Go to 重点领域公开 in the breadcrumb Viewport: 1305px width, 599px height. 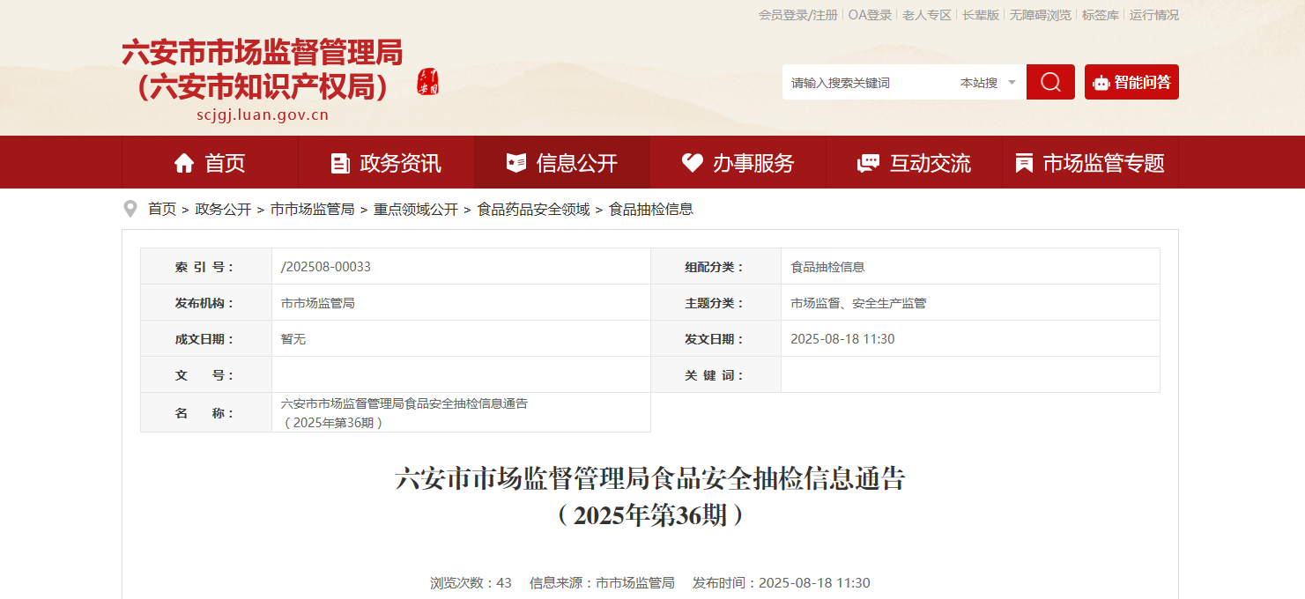(x=416, y=209)
